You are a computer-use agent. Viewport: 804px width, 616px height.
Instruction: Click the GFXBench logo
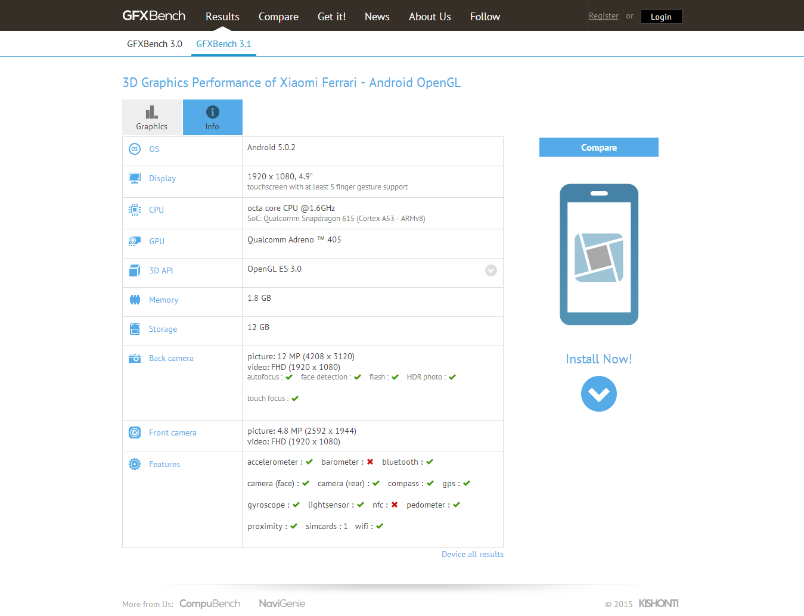point(154,15)
